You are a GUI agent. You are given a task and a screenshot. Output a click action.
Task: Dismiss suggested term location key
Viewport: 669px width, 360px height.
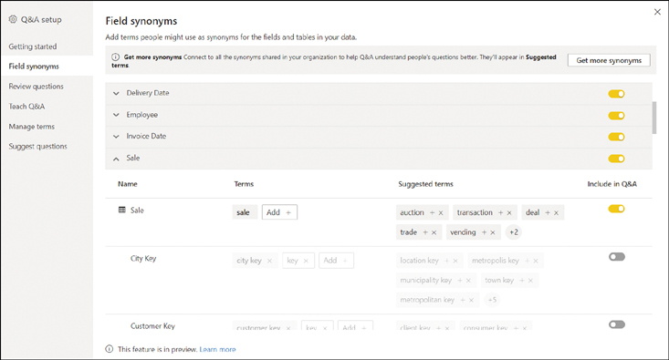click(455, 261)
